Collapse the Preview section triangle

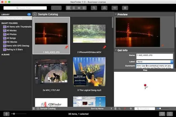116,14
